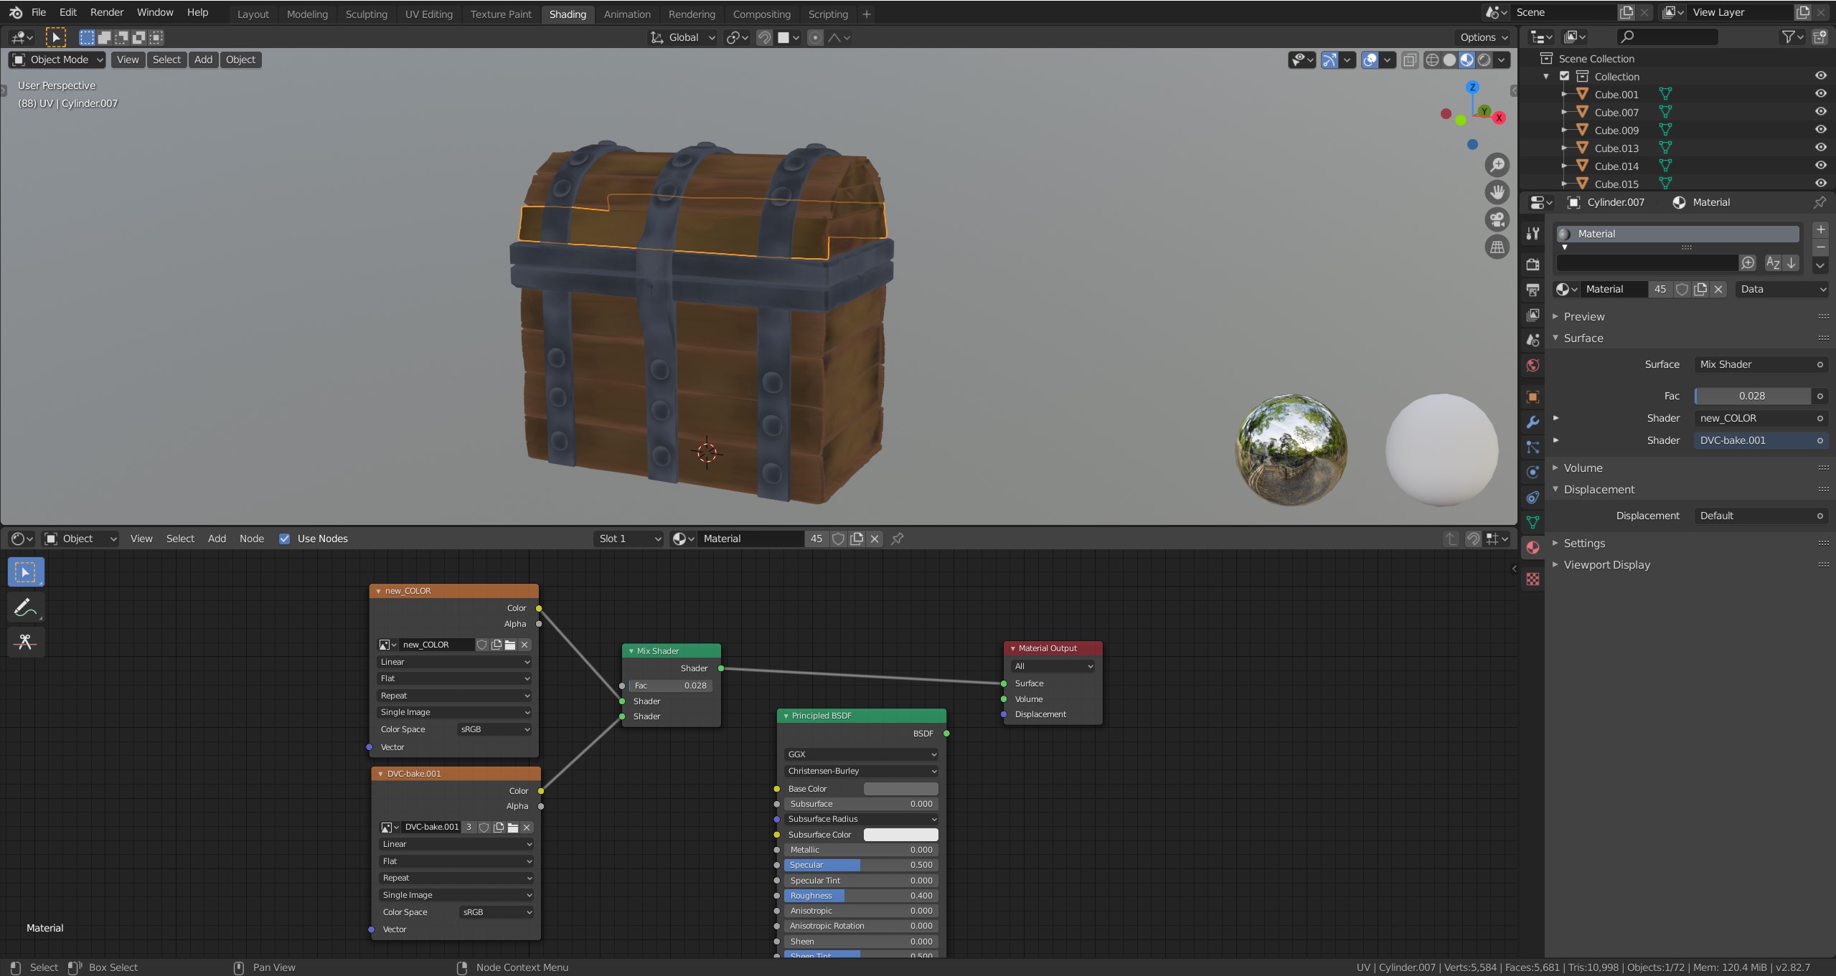Open the Render menu
Viewport: 1836px width, 976px height.
(x=106, y=11)
